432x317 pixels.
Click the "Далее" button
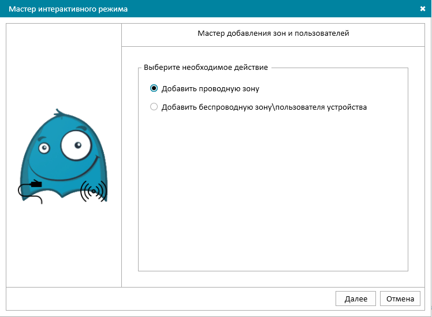coord(356,299)
